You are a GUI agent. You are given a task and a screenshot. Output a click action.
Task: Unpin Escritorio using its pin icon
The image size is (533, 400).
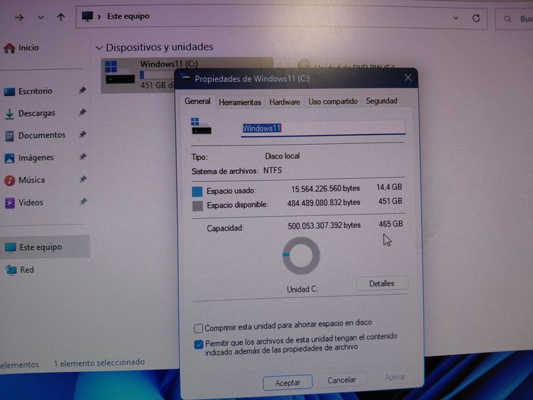pos(82,91)
